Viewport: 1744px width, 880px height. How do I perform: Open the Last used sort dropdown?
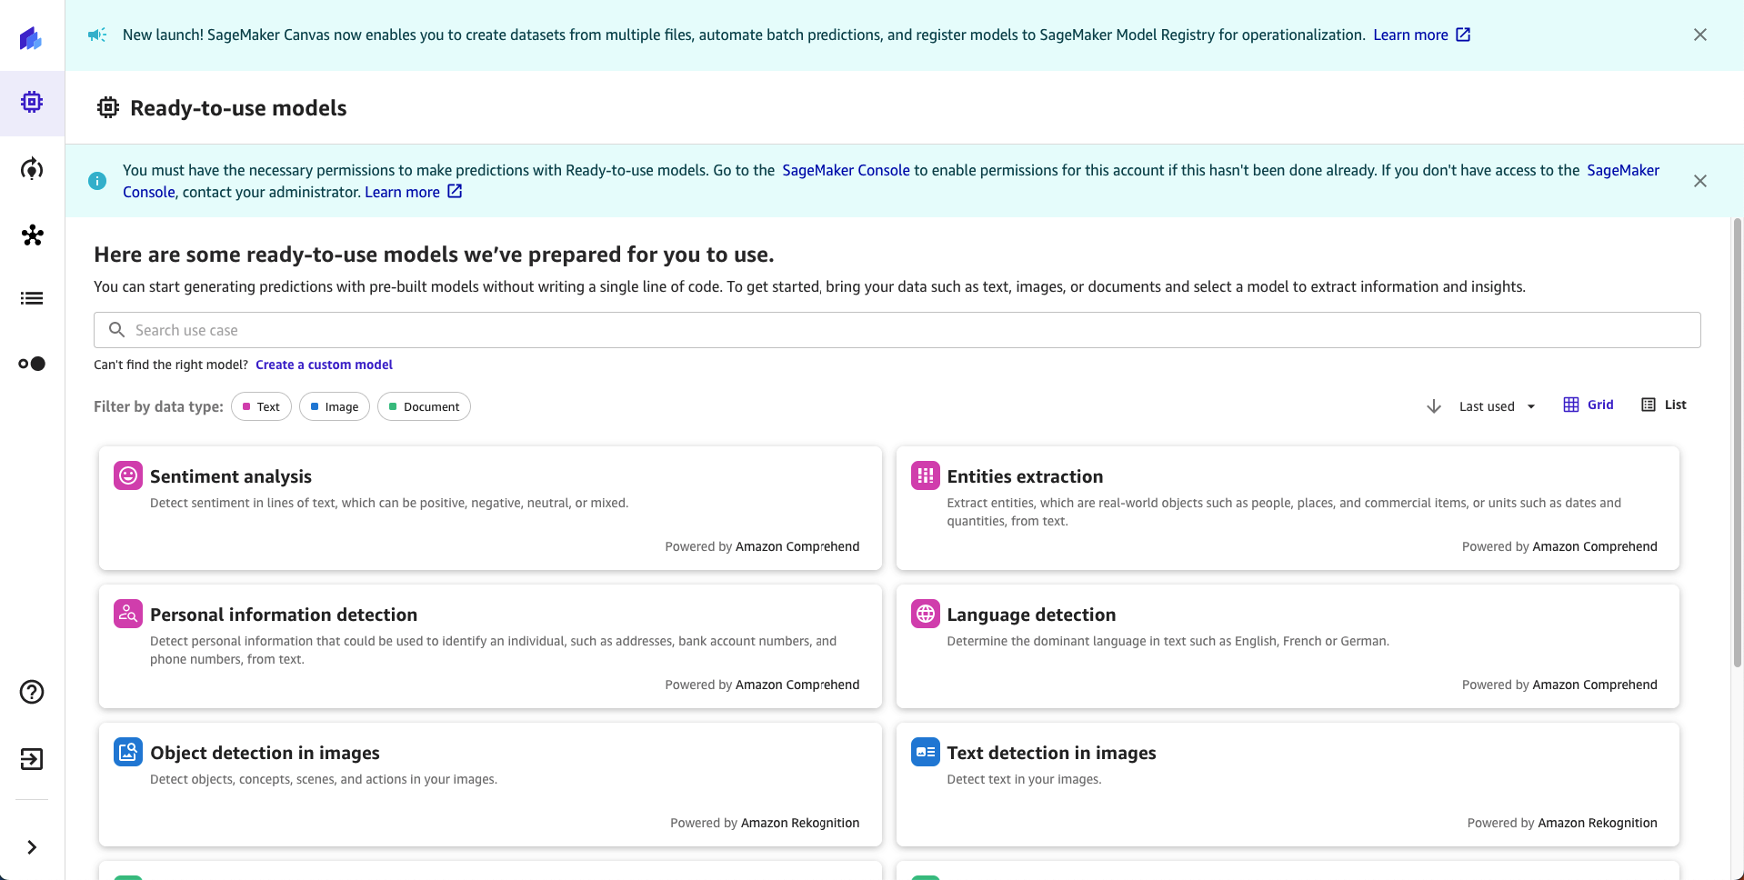click(x=1498, y=406)
